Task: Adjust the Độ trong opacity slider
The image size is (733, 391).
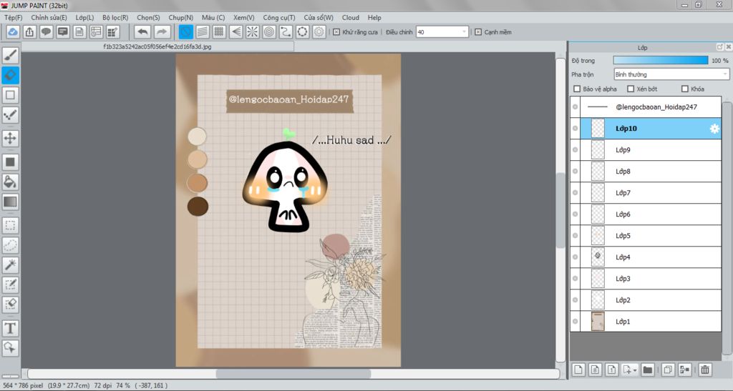Action: pyautogui.click(x=661, y=61)
